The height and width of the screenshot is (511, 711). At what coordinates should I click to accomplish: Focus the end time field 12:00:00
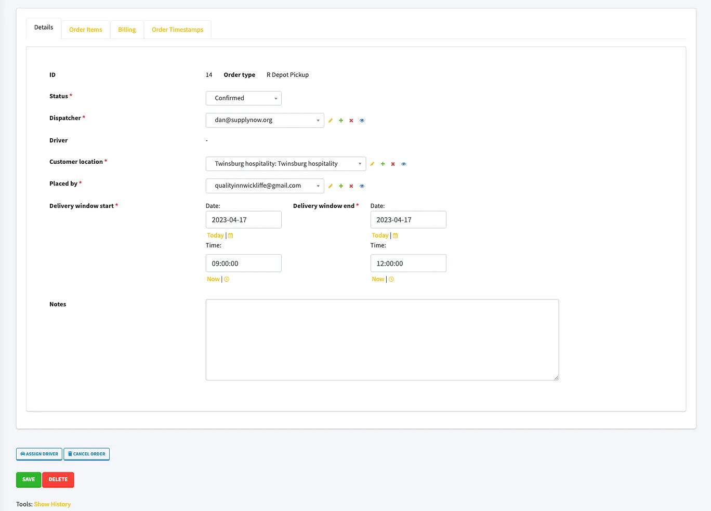point(409,263)
